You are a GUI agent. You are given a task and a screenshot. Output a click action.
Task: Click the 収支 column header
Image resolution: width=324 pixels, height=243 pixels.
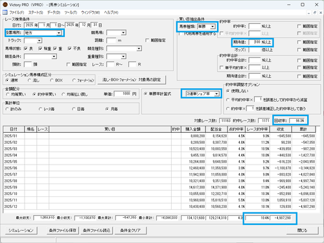pos(281,129)
